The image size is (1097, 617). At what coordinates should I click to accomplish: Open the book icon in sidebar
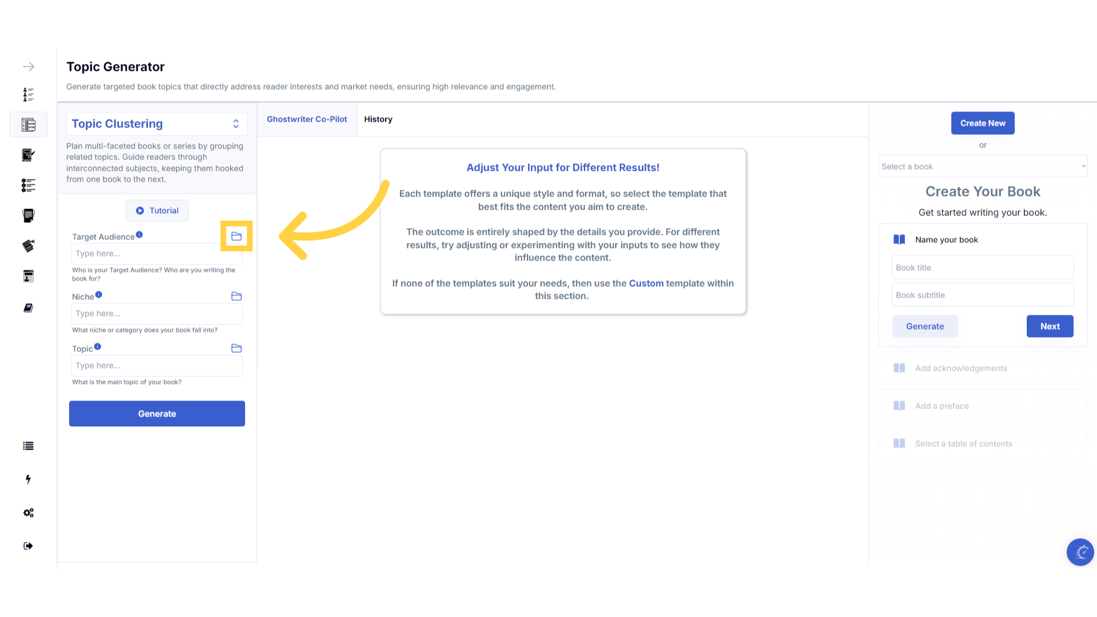click(x=28, y=308)
